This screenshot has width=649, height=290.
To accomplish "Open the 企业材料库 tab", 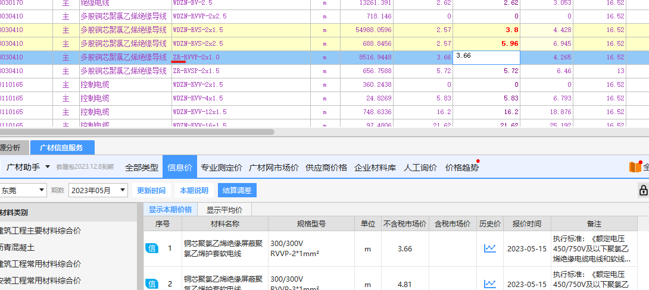I will coord(375,168).
